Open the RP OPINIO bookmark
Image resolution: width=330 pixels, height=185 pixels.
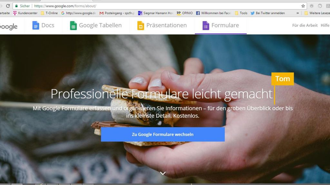(x=185, y=13)
